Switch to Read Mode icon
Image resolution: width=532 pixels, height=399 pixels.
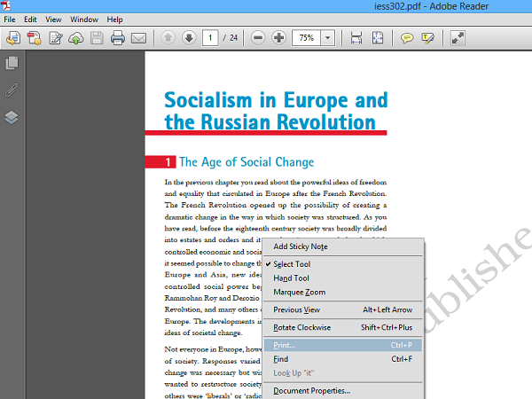pyautogui.click(x=458, y=38)
